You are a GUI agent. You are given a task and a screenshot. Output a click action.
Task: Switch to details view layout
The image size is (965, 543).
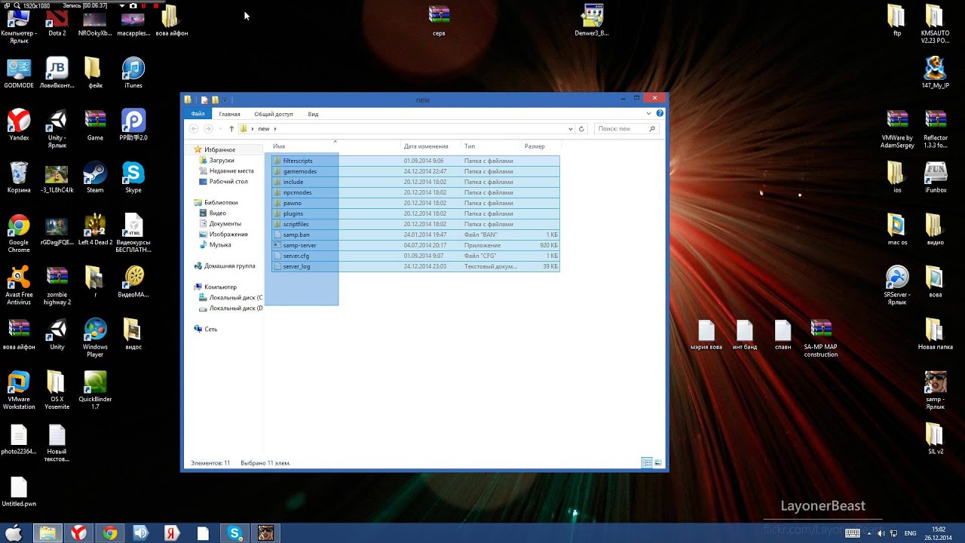(x=647, y=463)
